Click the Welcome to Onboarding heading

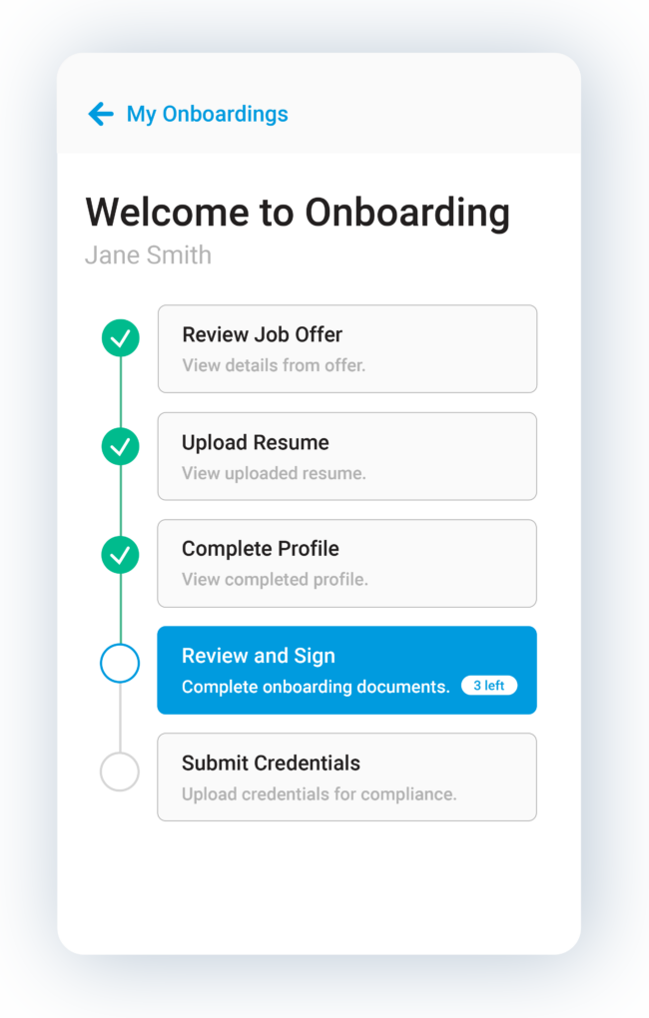click(298, 213)
